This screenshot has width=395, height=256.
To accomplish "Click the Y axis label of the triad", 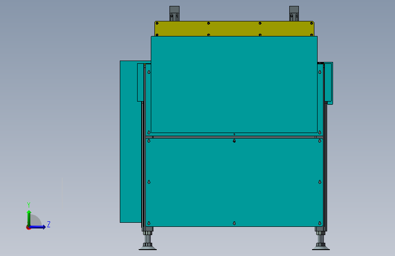I will (x=29, y=205).
